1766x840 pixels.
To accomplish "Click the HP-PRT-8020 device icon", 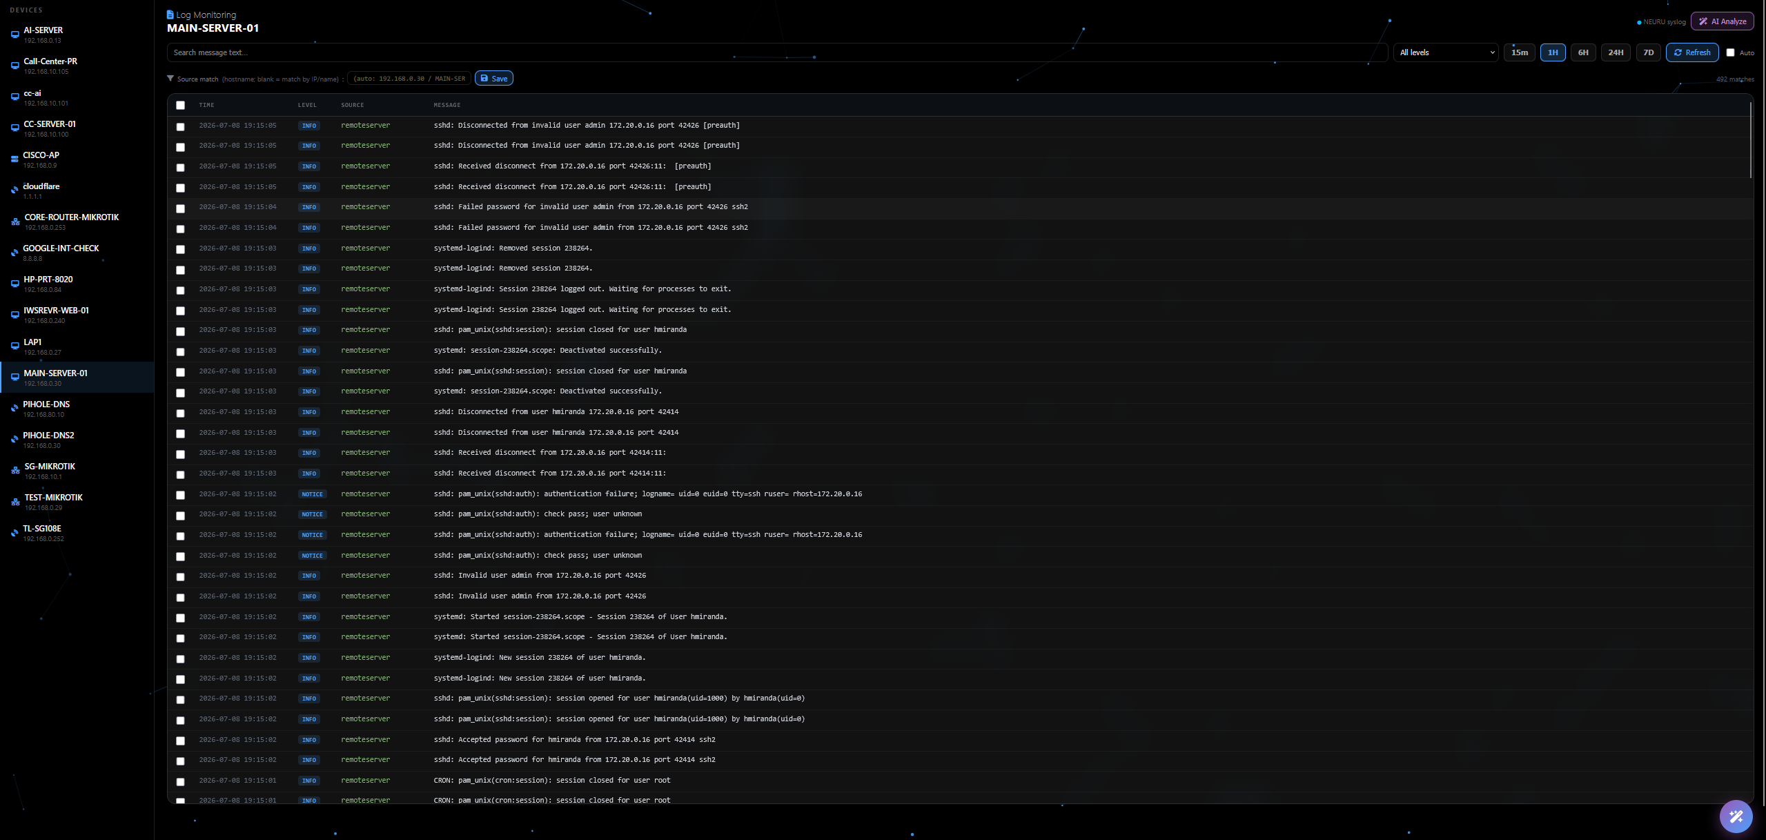I will [14, 284].
